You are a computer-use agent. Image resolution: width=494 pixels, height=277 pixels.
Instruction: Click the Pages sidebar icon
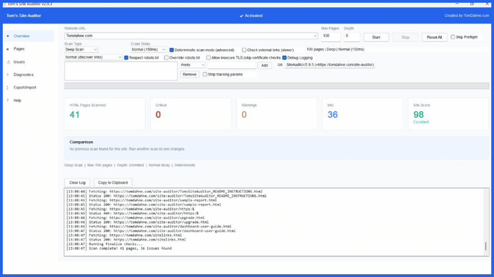pos(8,49)
